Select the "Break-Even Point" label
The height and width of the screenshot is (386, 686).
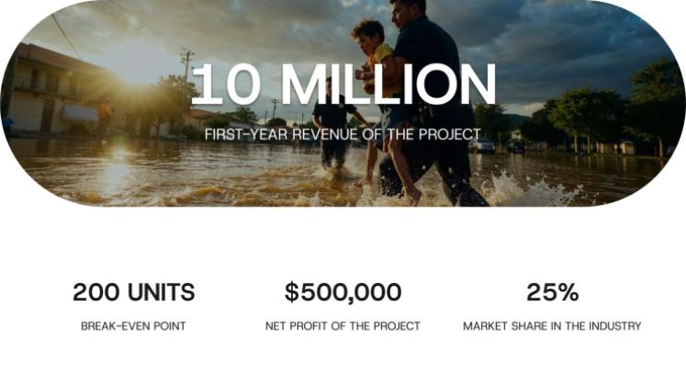[134, 326]
